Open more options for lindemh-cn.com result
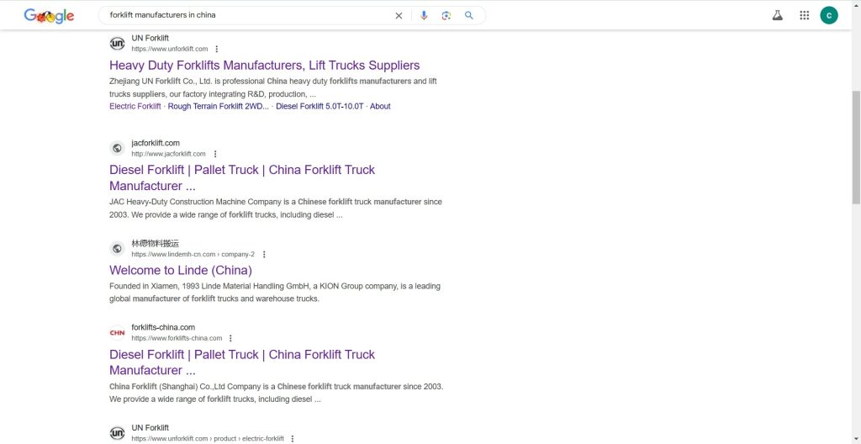This screenshot has width=861, height=444. 264,255
